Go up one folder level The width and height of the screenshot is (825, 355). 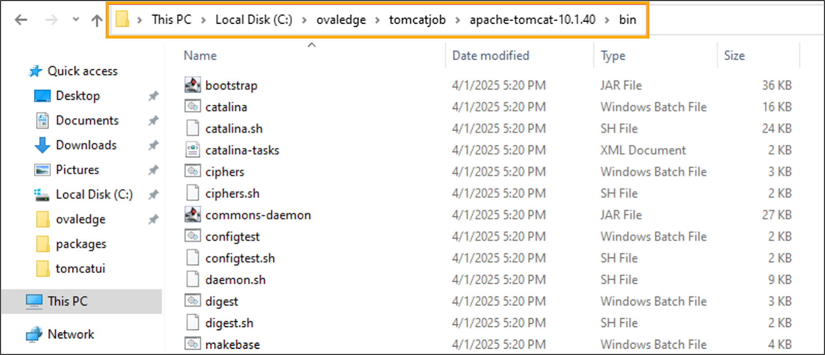pos(96,20)
